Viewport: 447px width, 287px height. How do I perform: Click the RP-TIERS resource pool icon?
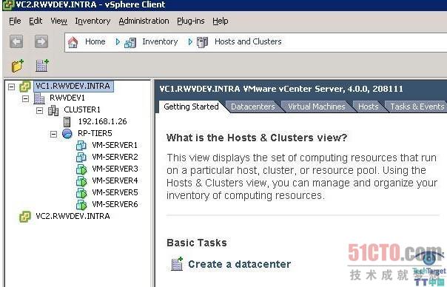coord(67,133)
